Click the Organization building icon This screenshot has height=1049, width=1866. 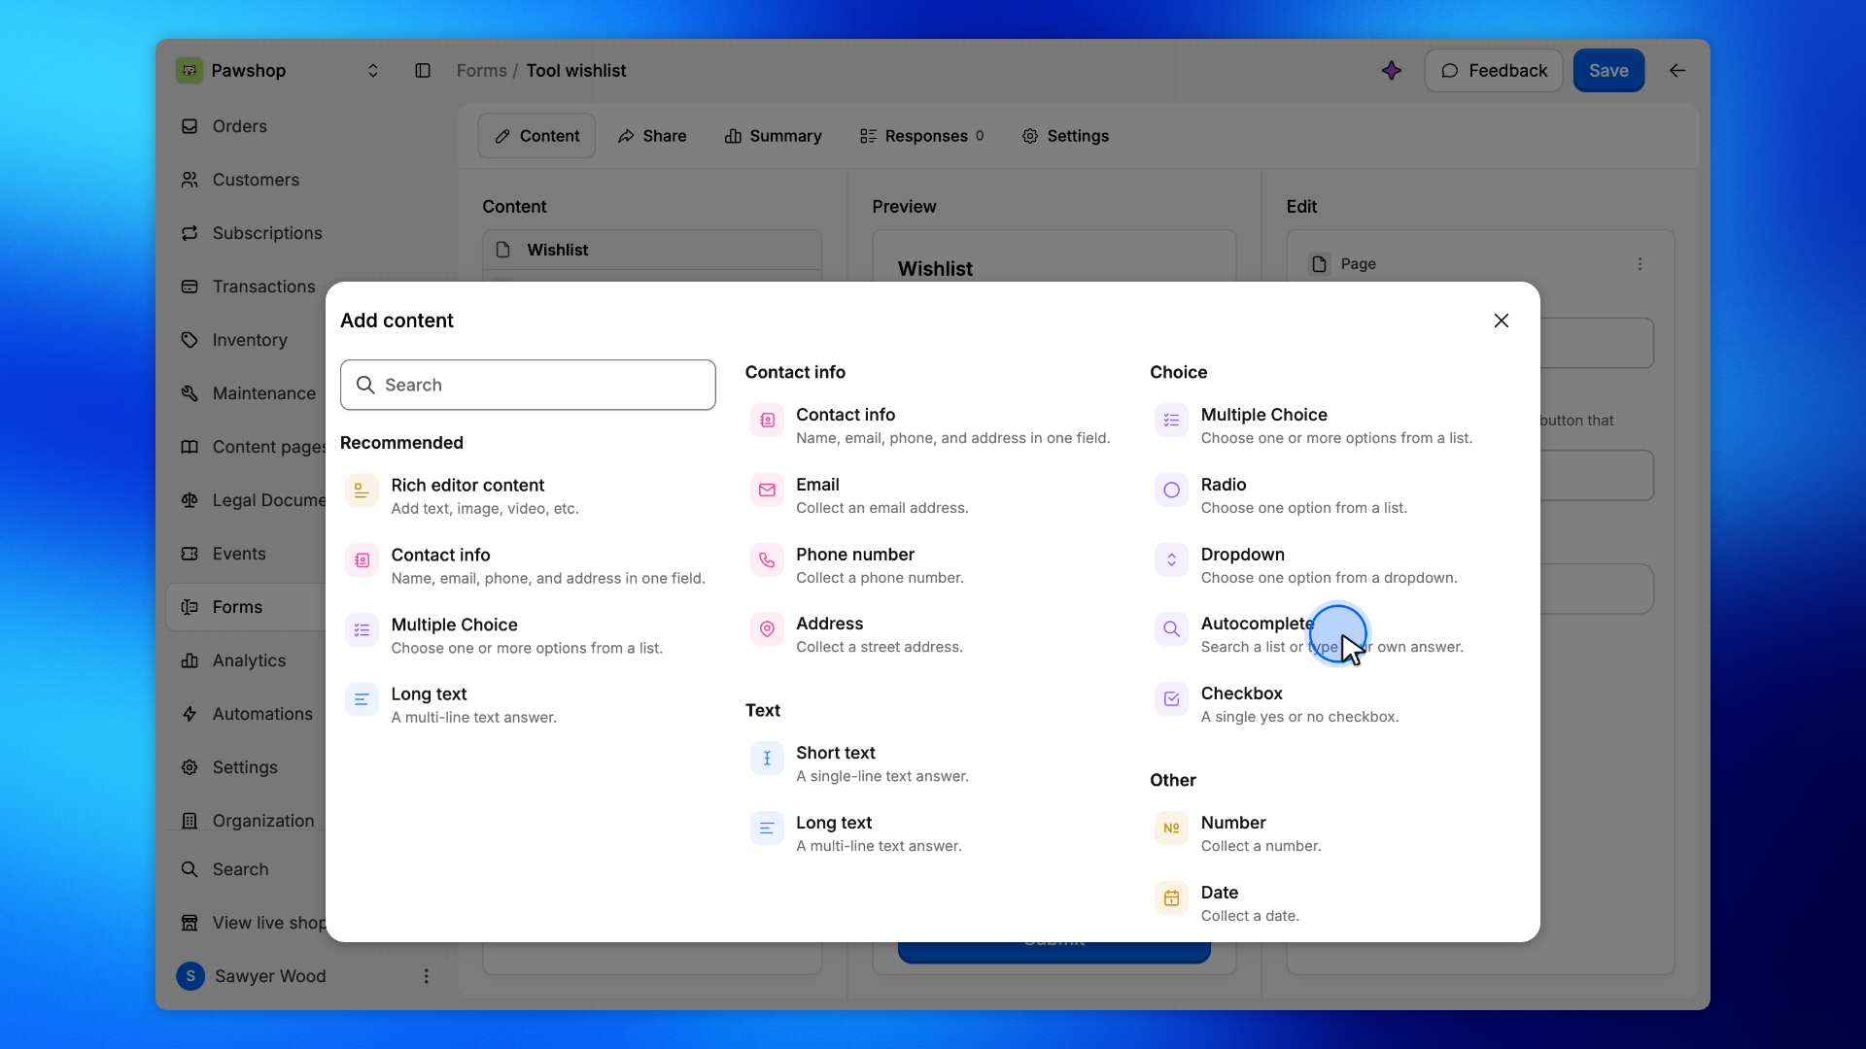pyautogui.click(x=190, y=821)
